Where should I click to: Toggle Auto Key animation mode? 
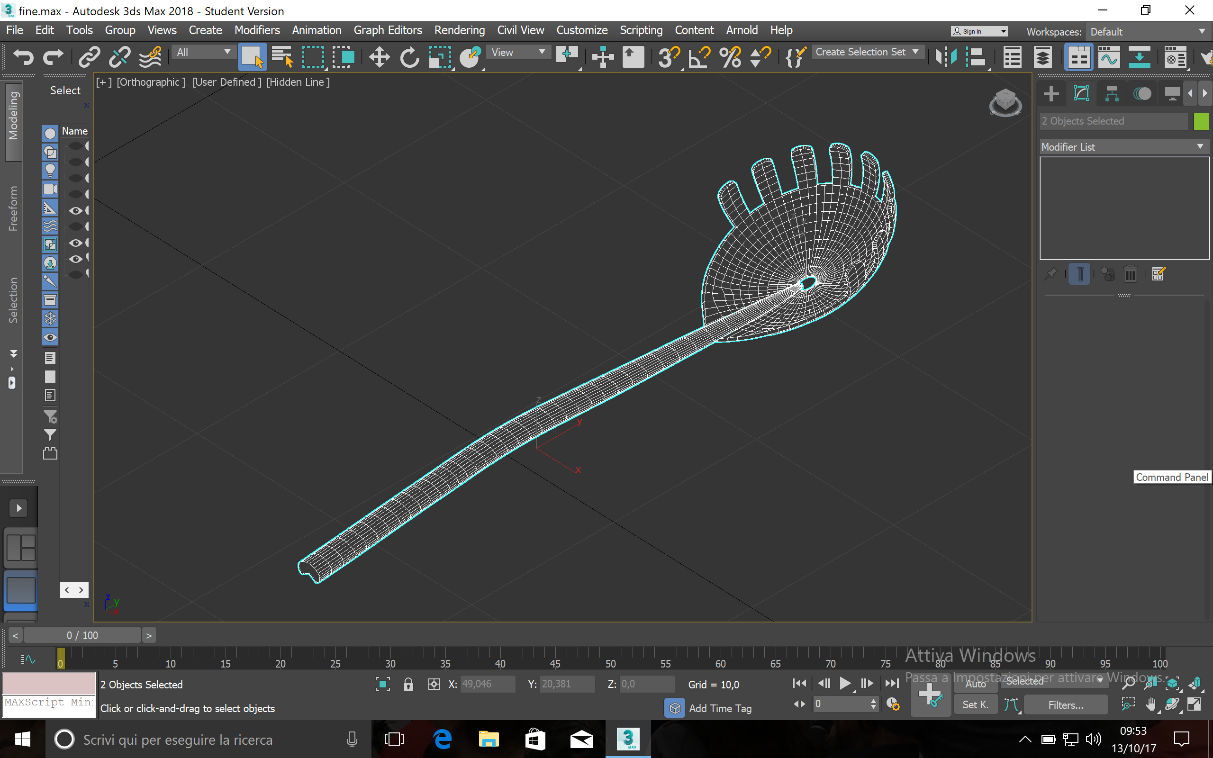click(x=975, y=684)
